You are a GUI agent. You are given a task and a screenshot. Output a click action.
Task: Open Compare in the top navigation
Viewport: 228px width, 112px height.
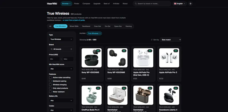point(86,4)
